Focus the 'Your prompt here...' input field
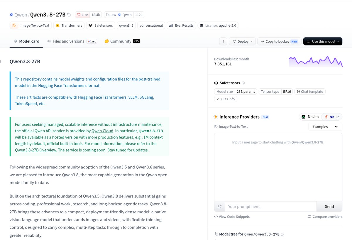Viewport: 352px width, 240px height. [x=271, y=207]
